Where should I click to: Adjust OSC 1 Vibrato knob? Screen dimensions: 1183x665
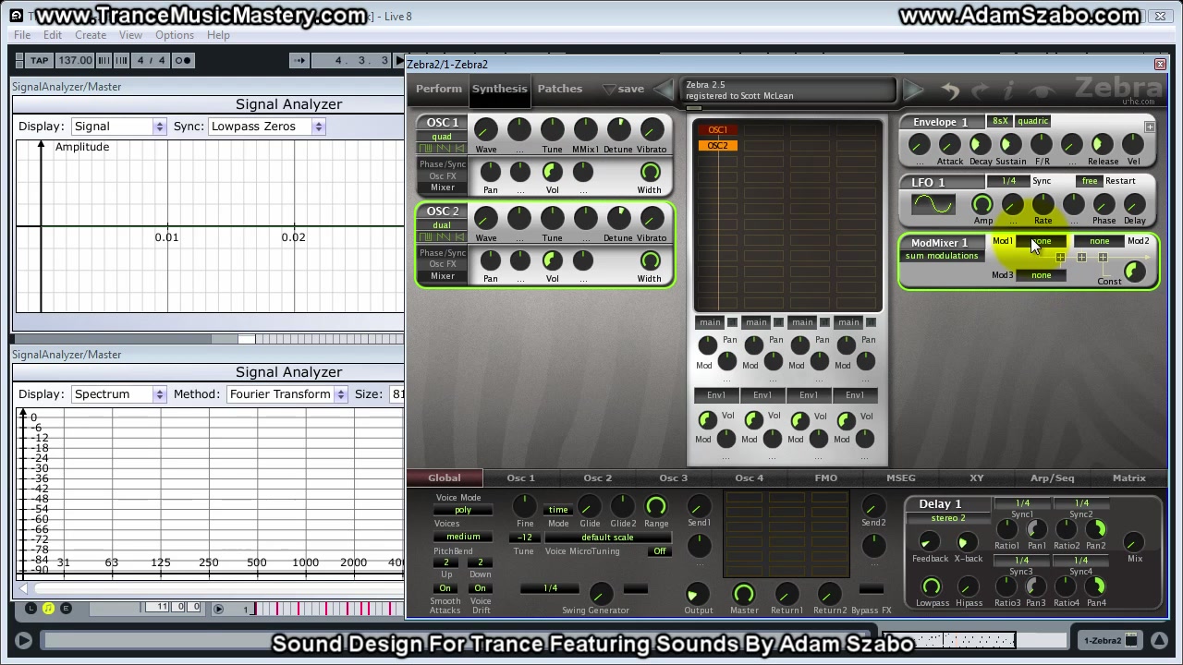point(651,130)
